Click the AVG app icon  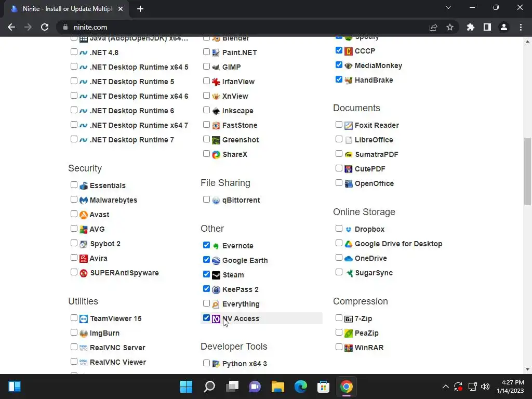click(x=84, y=229)
